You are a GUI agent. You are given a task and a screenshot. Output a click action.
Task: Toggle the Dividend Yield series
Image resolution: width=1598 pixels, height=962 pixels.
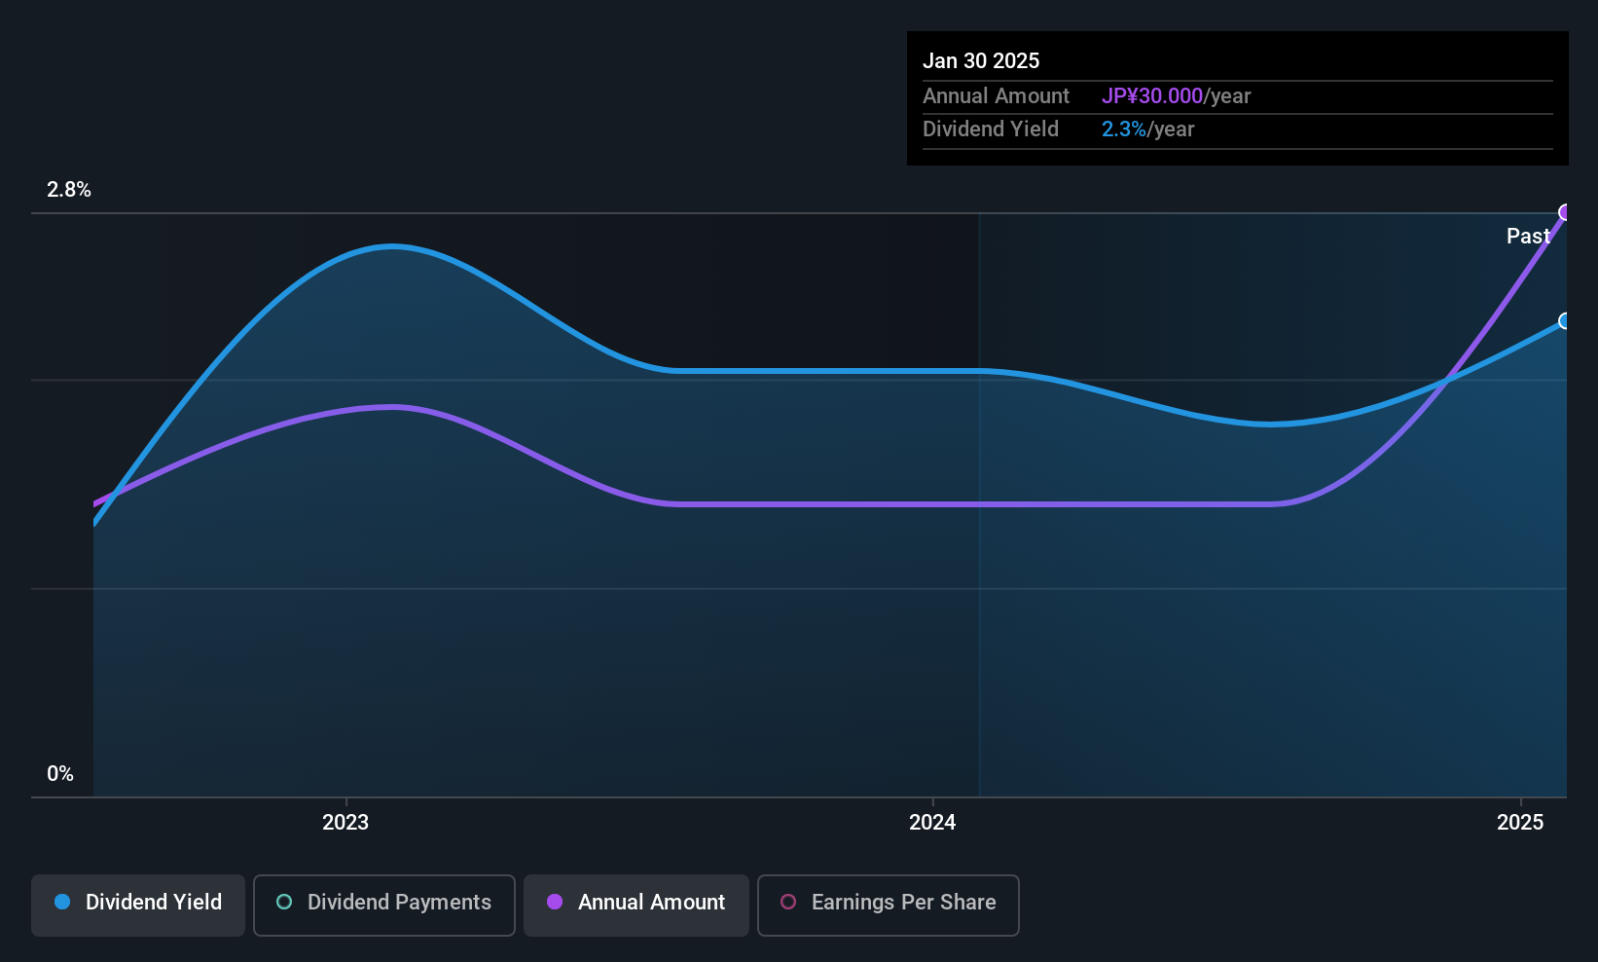point(138,905)
